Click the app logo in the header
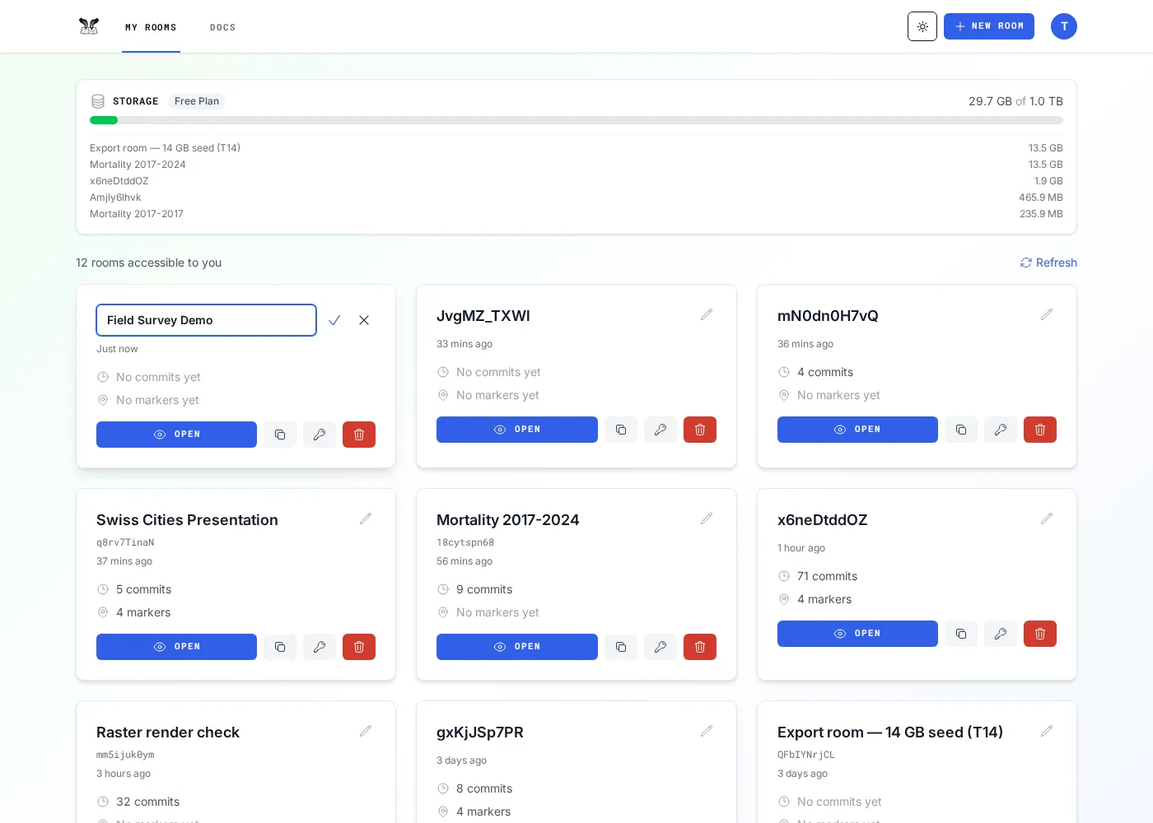 [x=89, y=26]
